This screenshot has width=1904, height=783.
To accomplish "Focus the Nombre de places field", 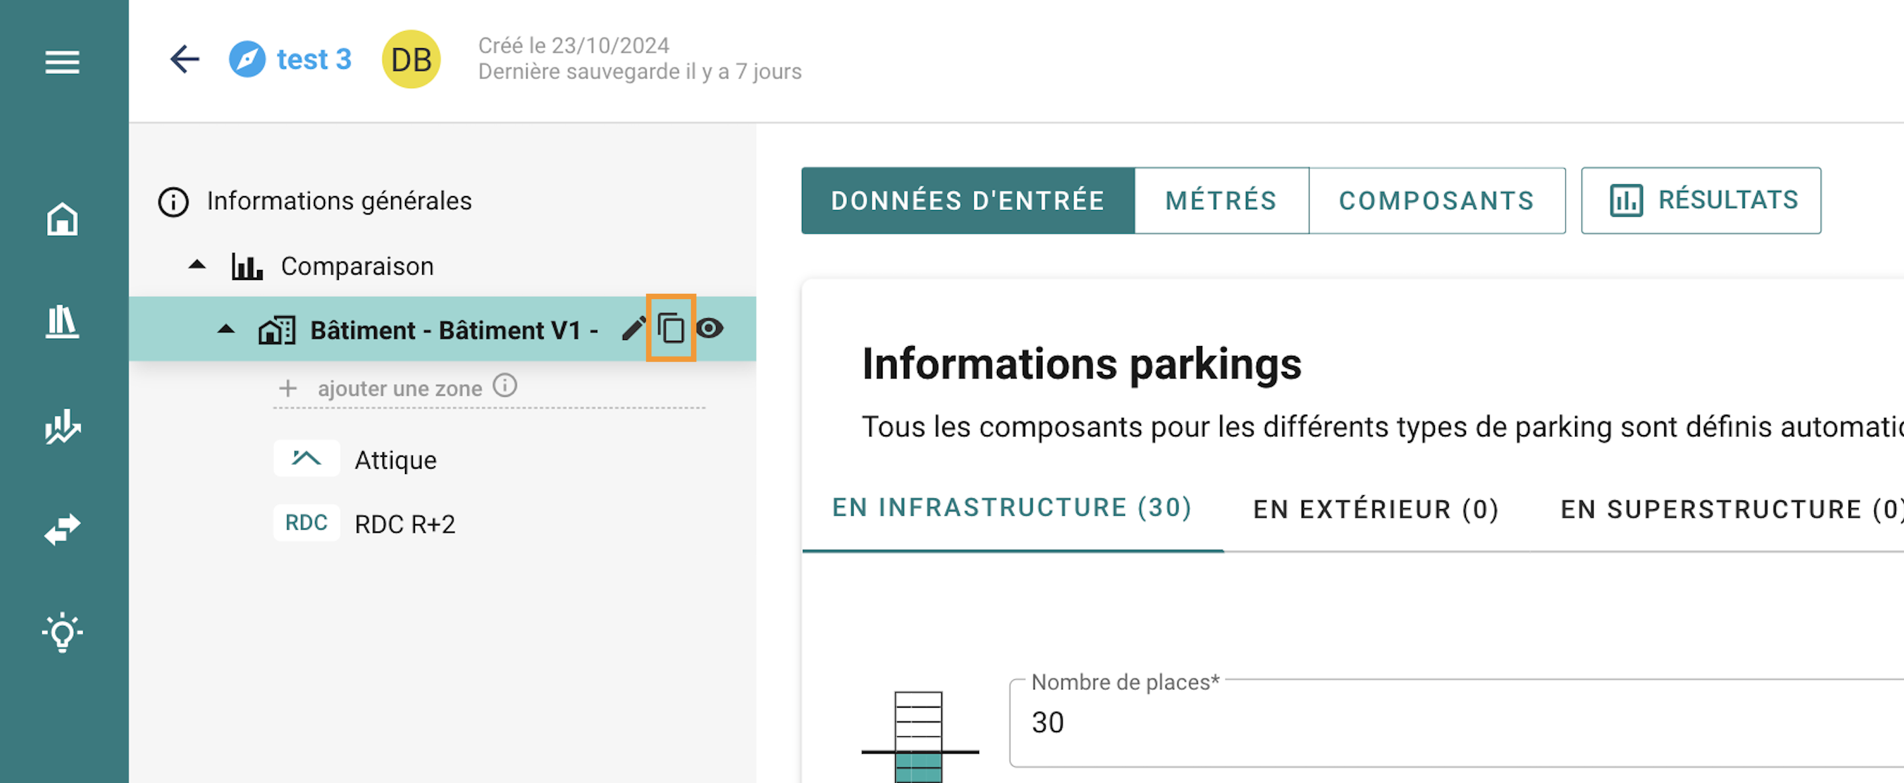I will [x=1456, y=722].
